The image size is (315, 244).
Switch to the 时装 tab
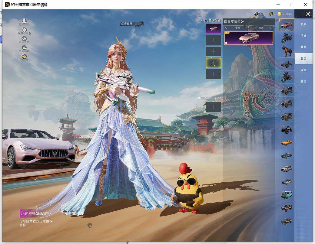[x=303, y=24]
